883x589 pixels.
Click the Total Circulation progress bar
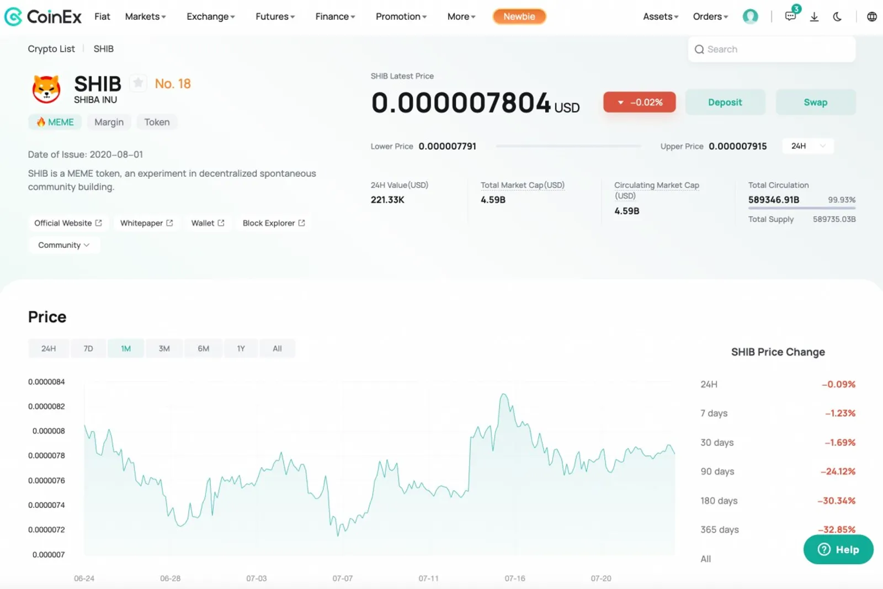pyautogui.click(x=802, y=208)
